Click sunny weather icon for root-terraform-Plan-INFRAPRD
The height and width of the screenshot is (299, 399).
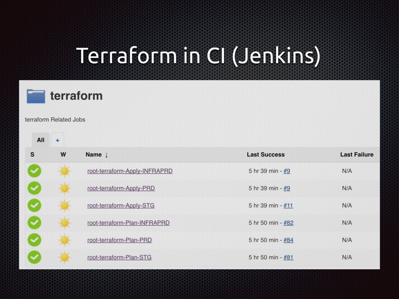(64, 223)
